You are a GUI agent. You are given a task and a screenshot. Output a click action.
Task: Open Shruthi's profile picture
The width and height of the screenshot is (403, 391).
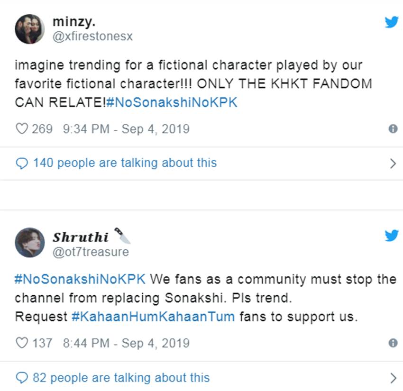click(29, 242)
